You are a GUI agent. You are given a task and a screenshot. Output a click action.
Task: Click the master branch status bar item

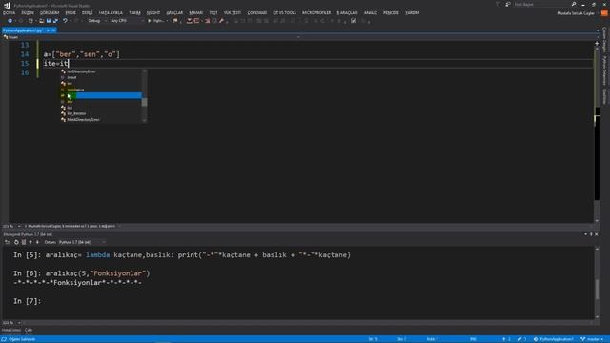coord(592,339)
